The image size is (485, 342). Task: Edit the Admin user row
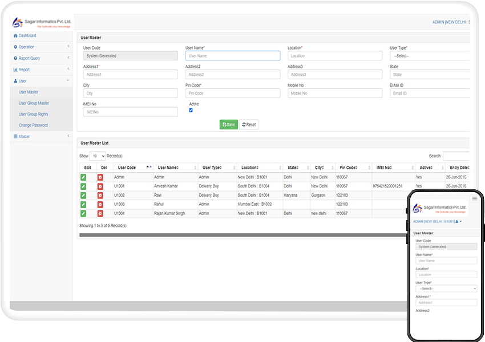coord(83,177)
